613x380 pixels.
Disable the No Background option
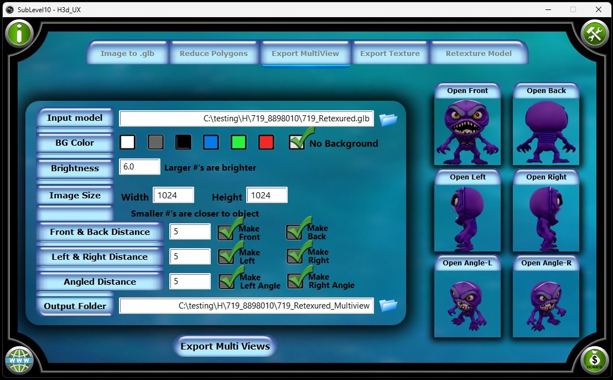(297, 142)
